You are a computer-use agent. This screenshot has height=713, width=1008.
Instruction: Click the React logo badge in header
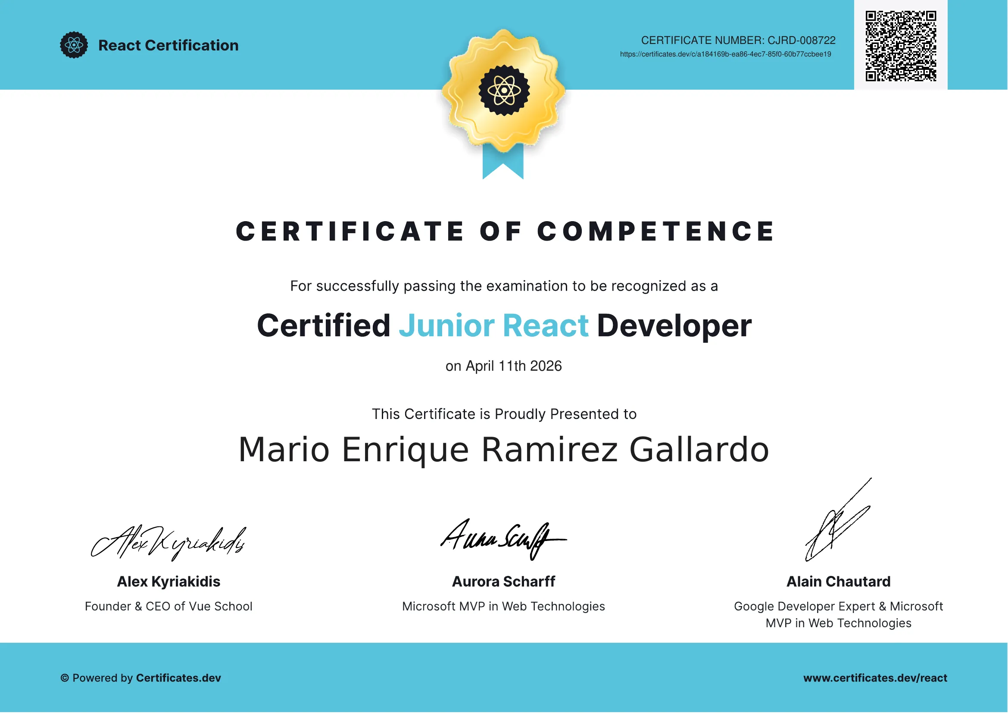tap(74, 45)
